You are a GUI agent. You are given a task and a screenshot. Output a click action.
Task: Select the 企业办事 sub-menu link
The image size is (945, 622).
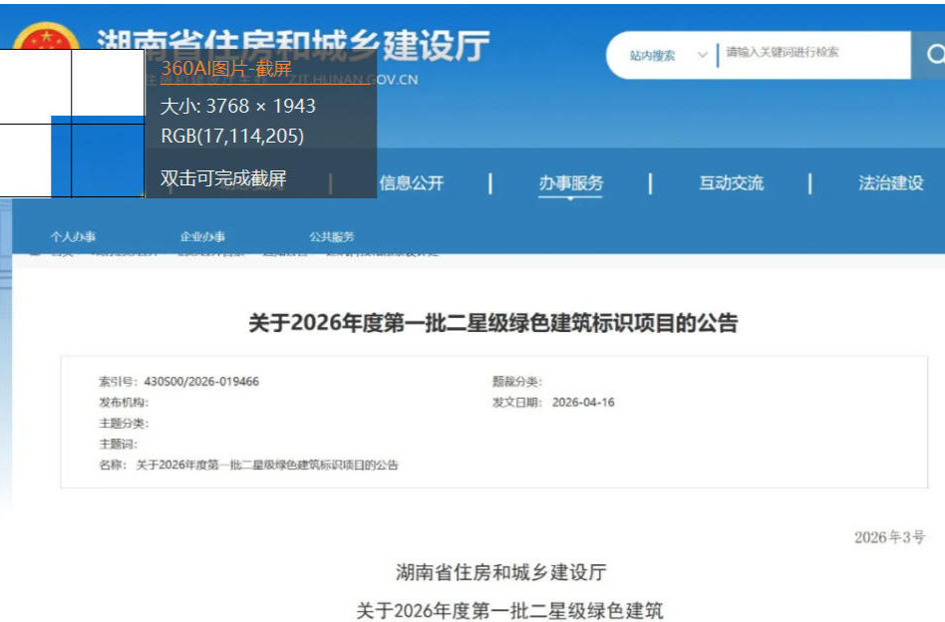tap(202, 237)
